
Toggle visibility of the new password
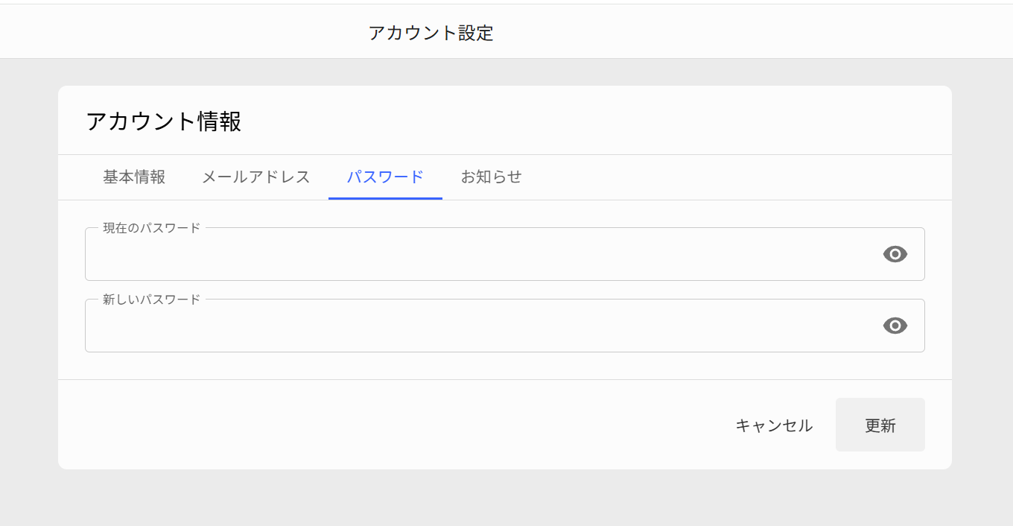pyautogui.click(x=895, y=326)
